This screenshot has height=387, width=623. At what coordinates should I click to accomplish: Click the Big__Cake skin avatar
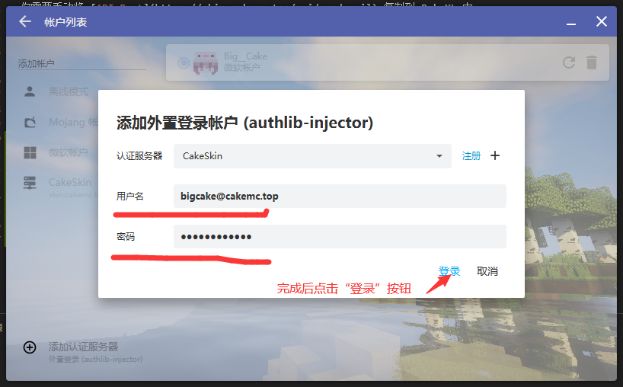tap(205, 62)
